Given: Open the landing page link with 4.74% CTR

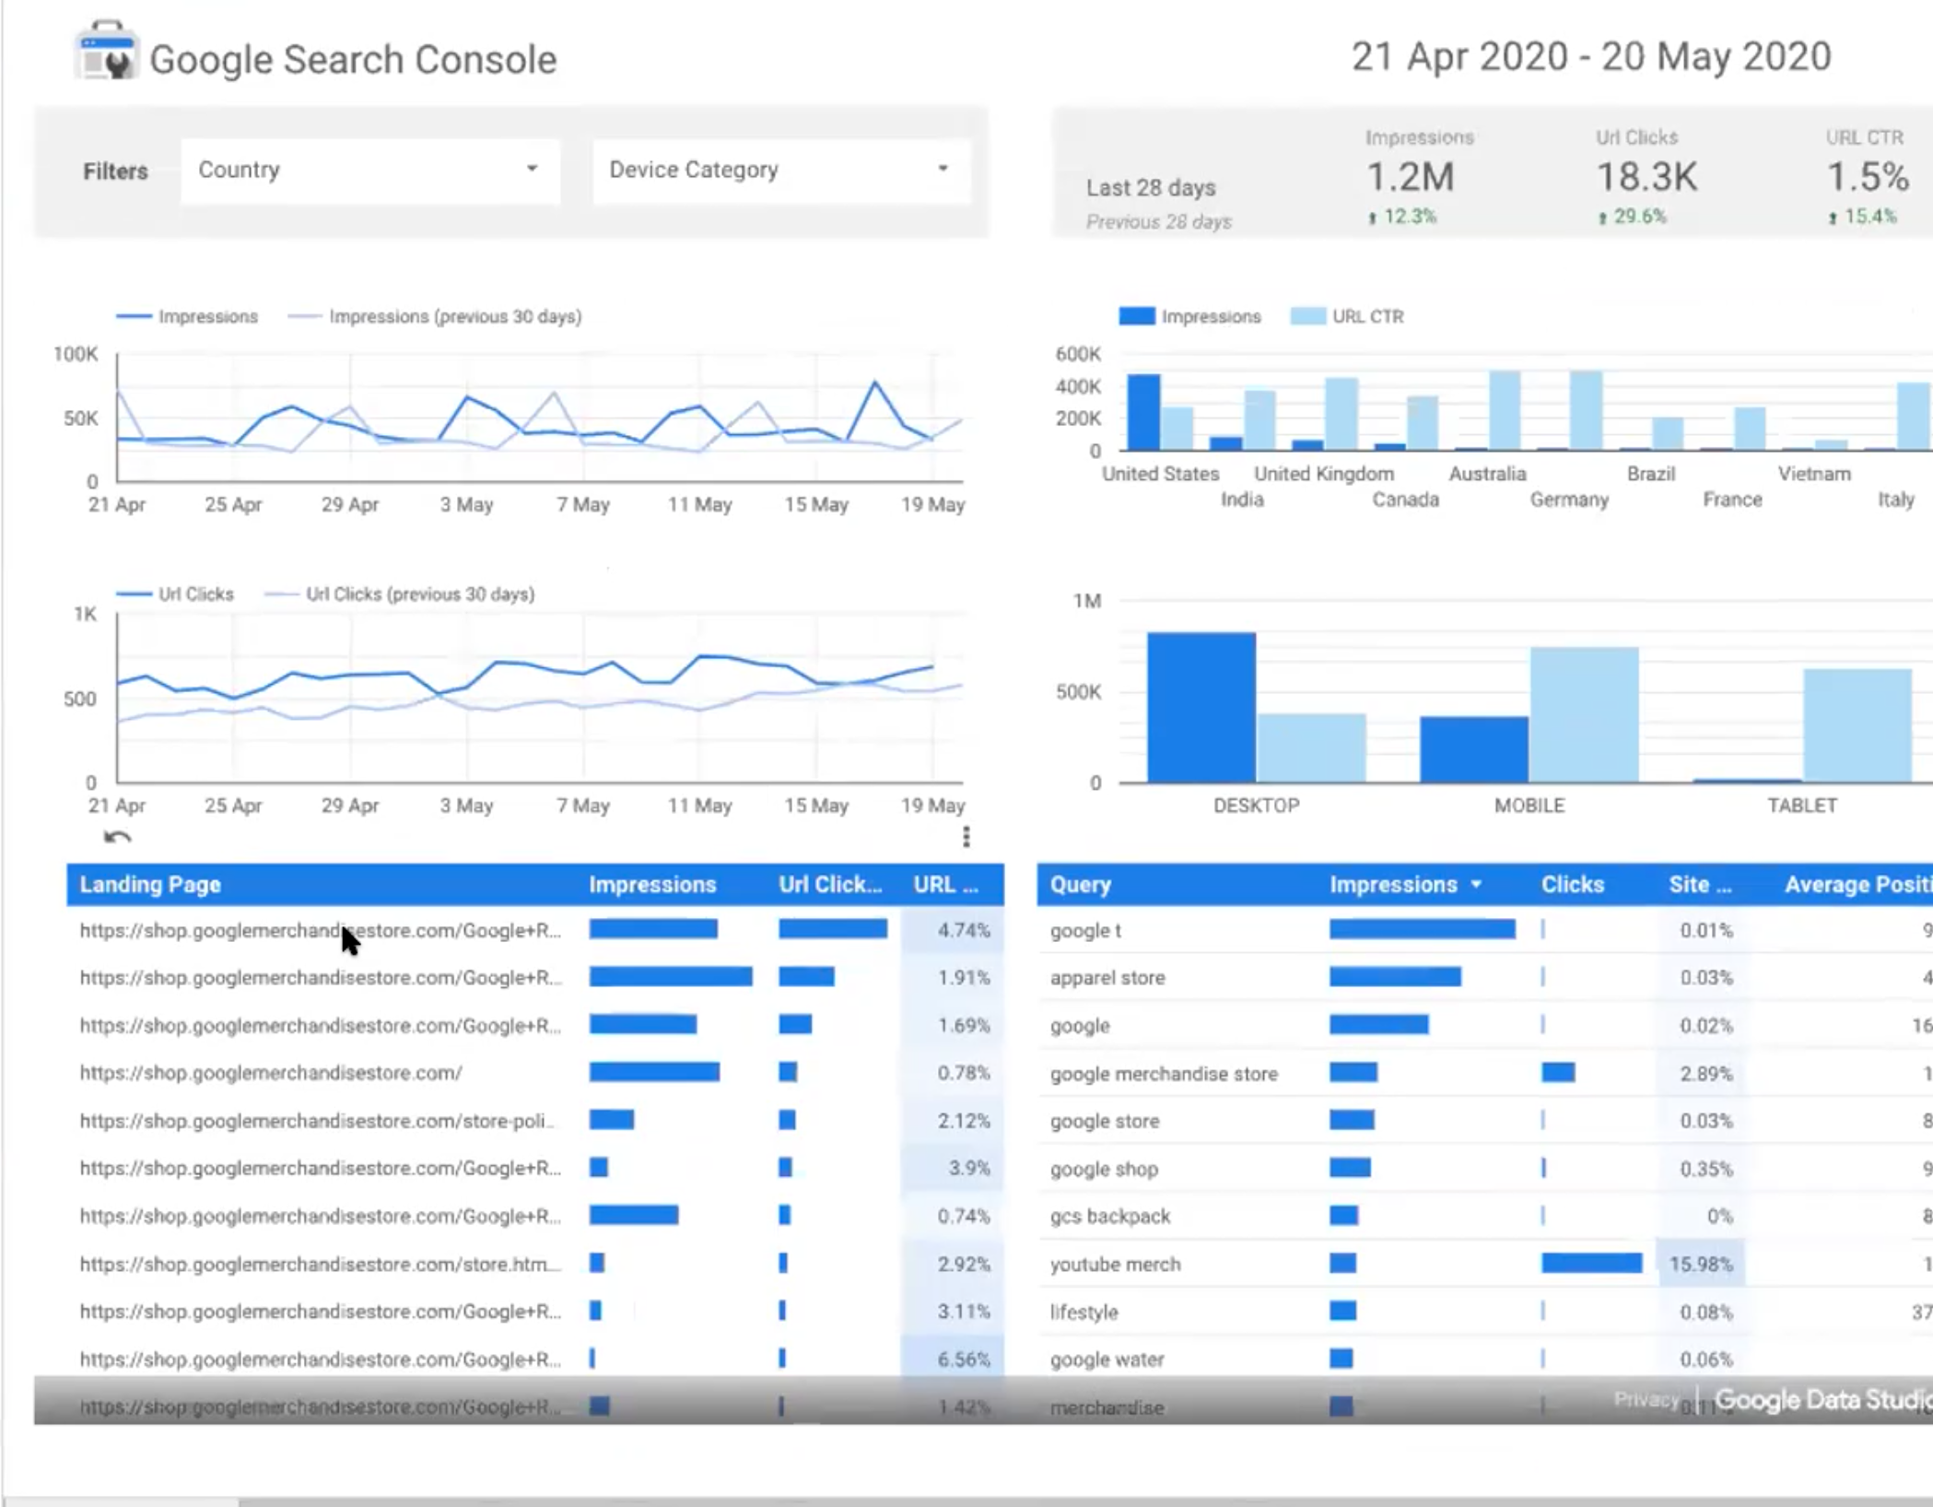Looking at the screenshot, I should pos(320,930).
